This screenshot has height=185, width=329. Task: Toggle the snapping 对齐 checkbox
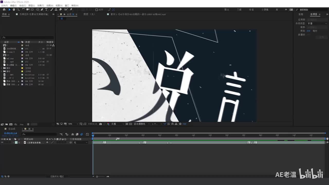pyautogui.click(x=97, y=10)
